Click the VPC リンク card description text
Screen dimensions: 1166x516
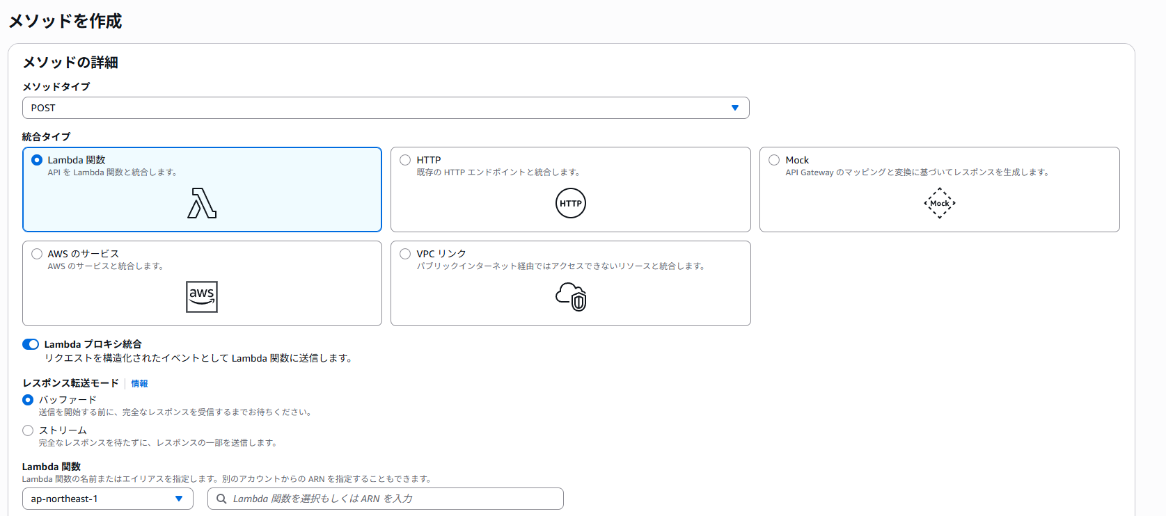[561, 266]
